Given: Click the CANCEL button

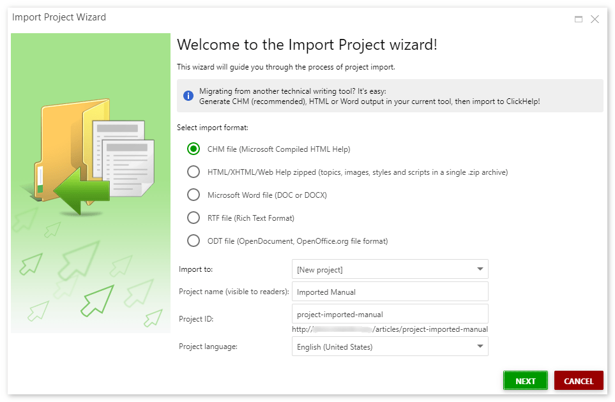Looking at the screenshot, I should [x=578, y=380].
